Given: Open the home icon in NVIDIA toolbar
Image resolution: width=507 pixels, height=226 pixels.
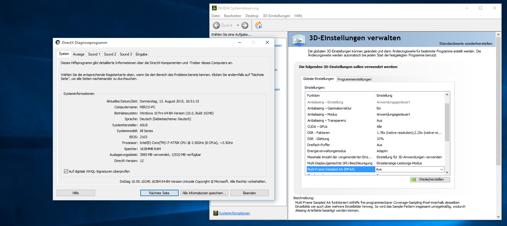Looking at the screenshot, I should tap(259, 25).
